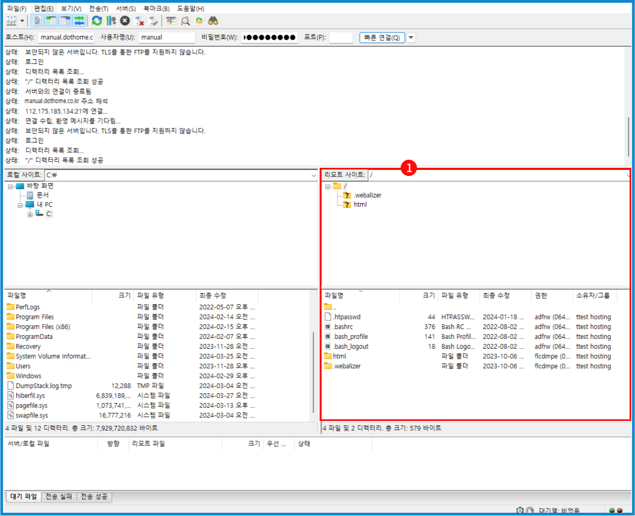The height and width of the screenshot is (516, 635).
Task: Open the Site Manager icon
Action: point(12,21)
